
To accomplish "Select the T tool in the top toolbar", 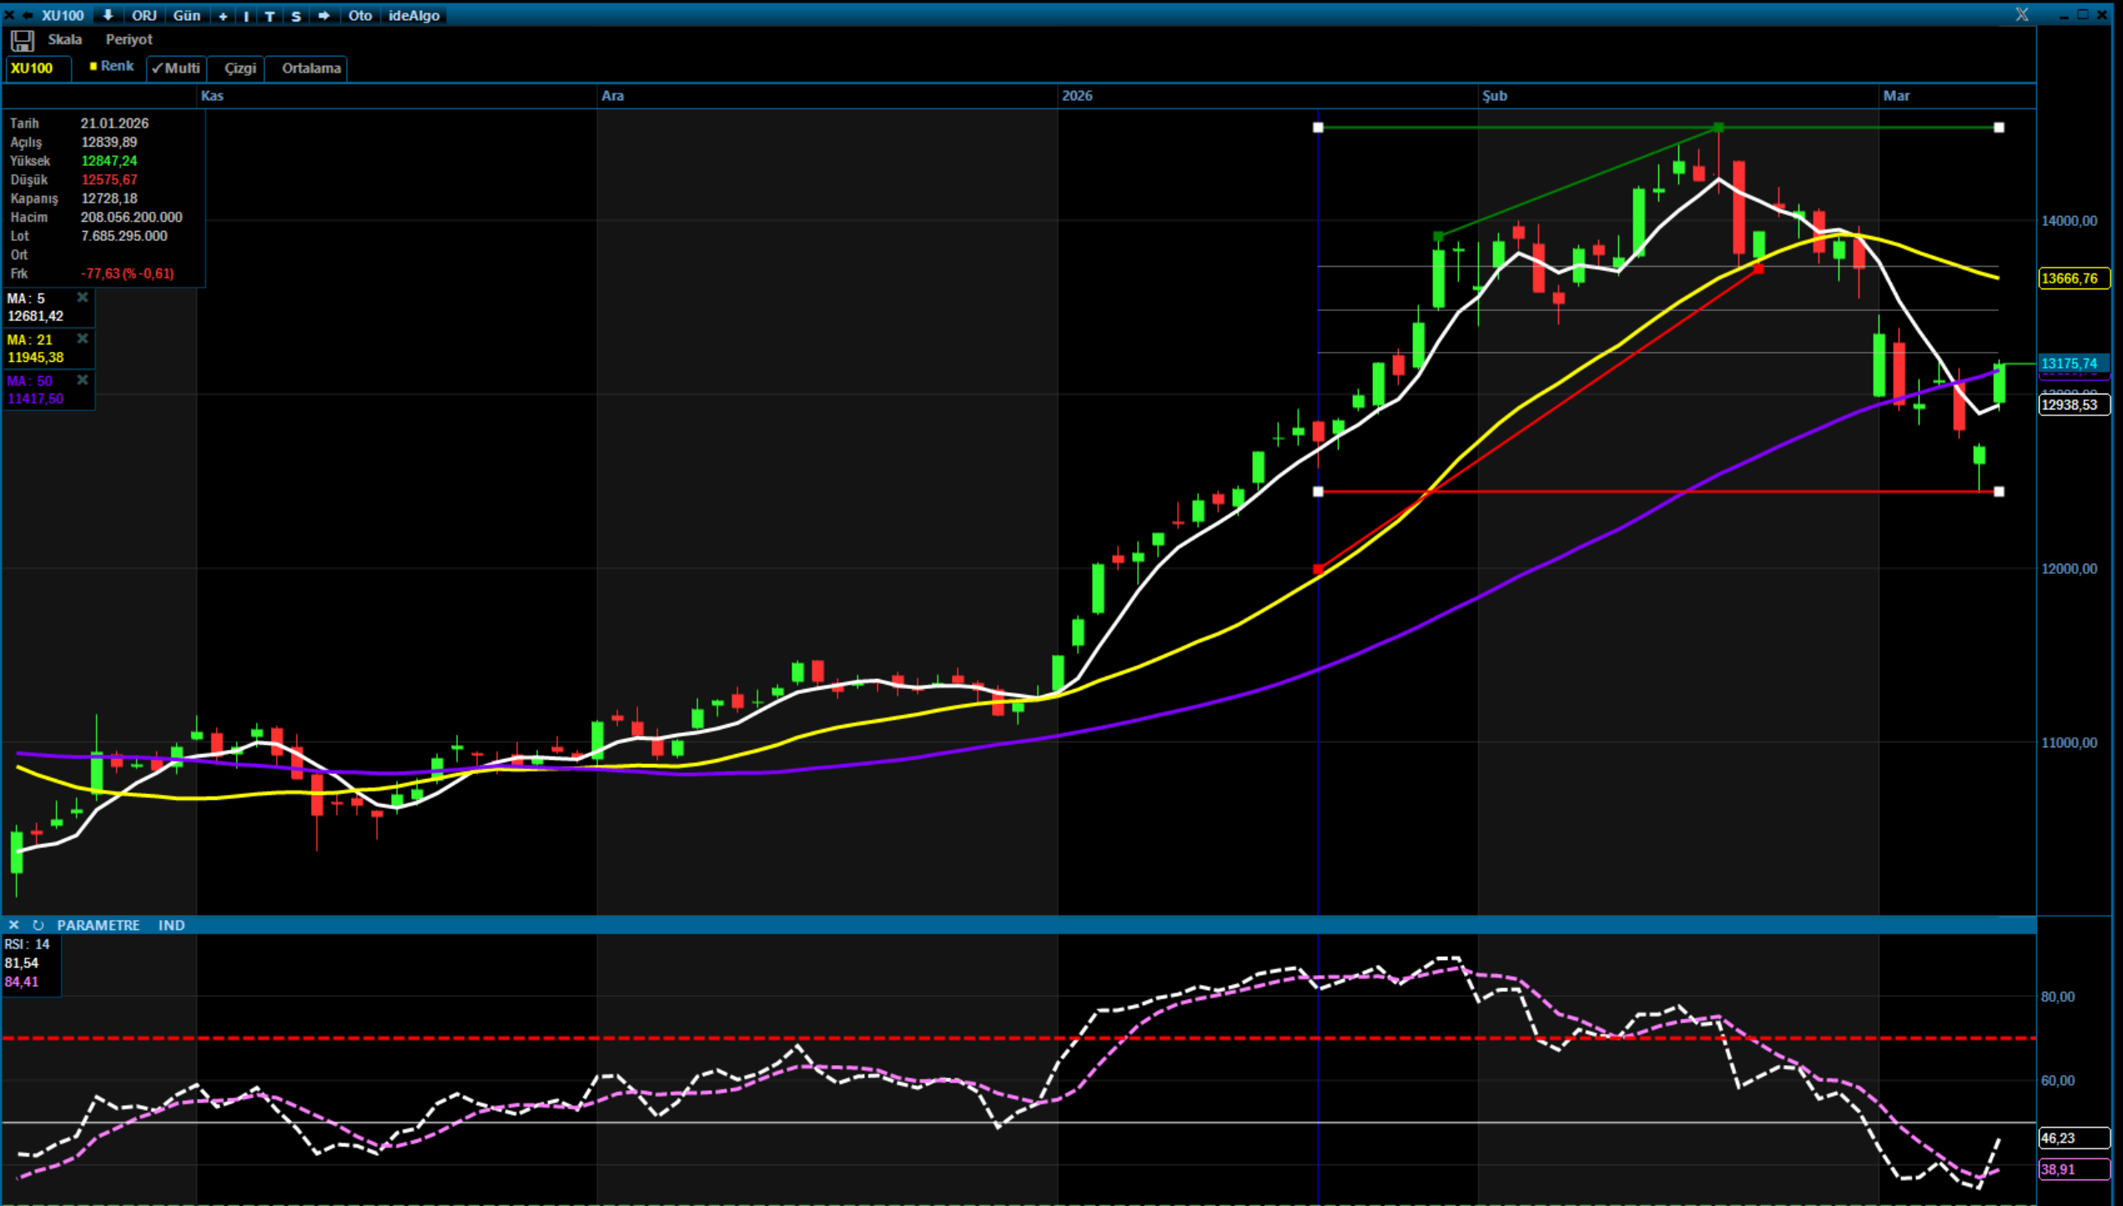I will coord(269,16).
